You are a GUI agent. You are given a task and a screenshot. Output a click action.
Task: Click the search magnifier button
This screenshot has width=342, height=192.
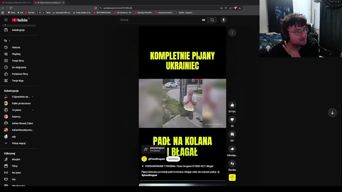coord(212,20)
